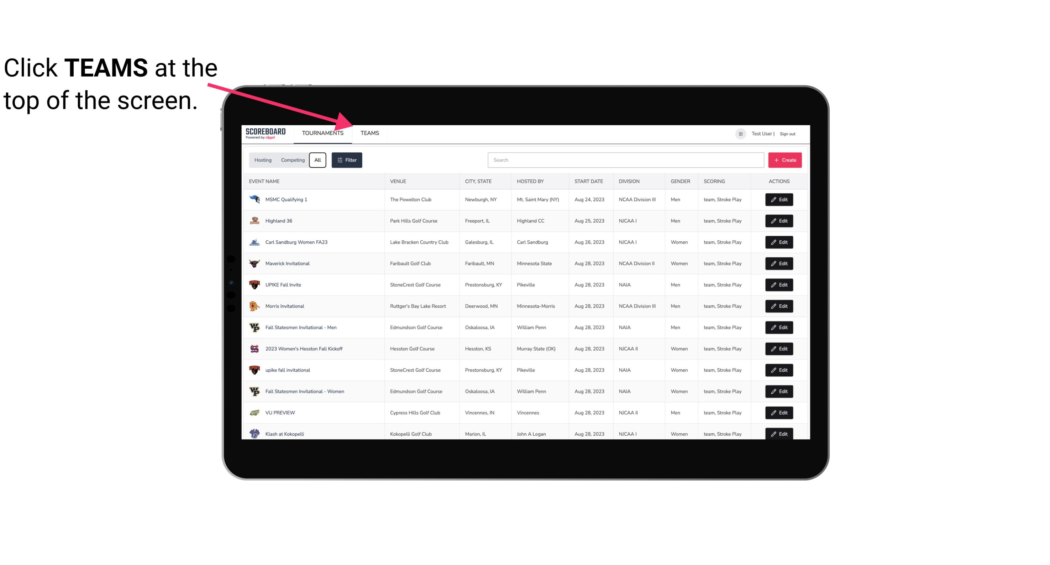The width and height of the screenshot is (1050, 565).
Task: Click the Filter dropdown button
Action: [347, 160]
